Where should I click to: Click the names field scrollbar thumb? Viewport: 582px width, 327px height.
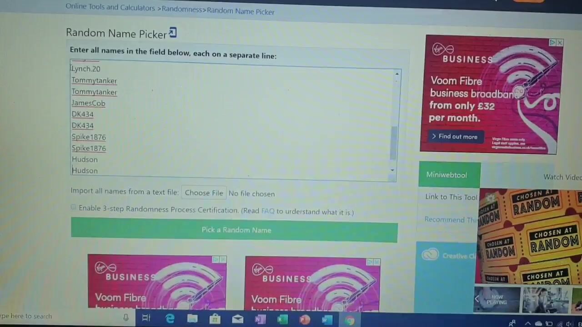[x=394, y=143]
